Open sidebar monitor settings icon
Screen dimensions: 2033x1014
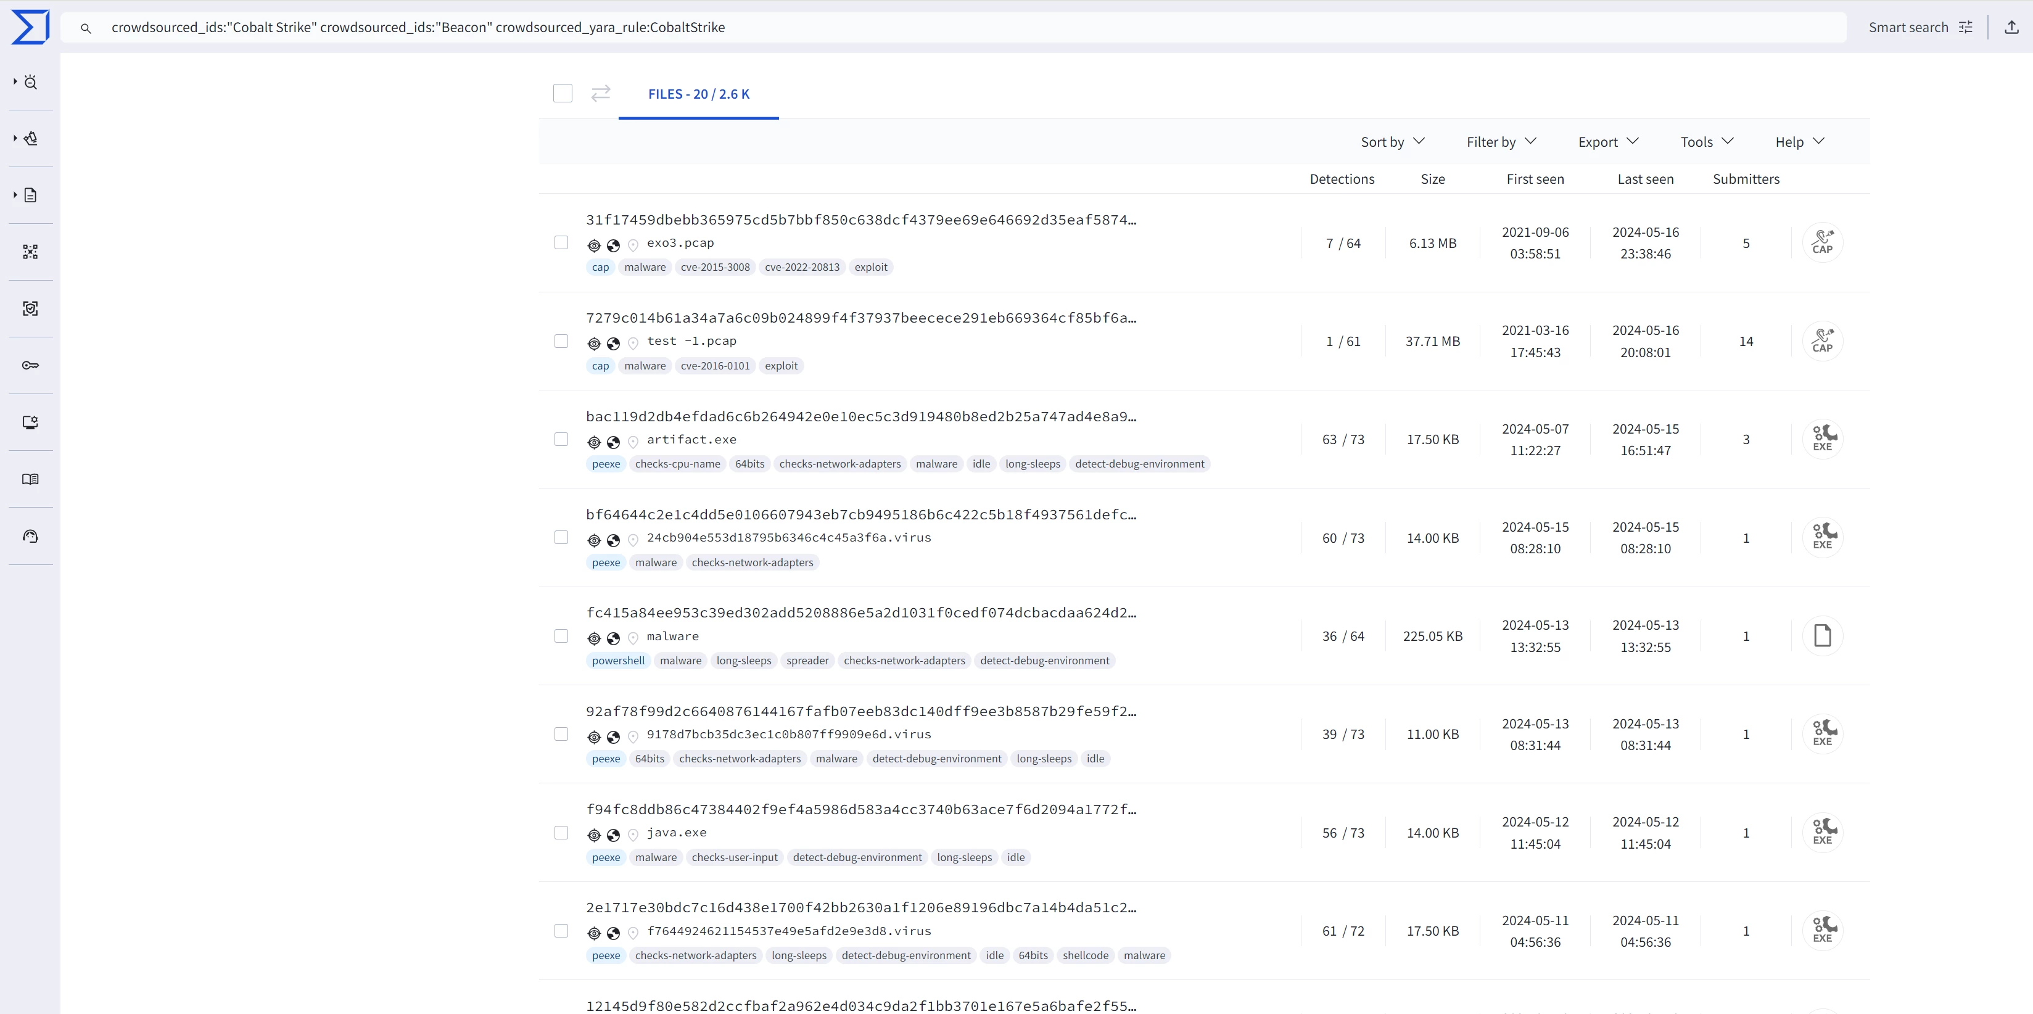[31, 422]
